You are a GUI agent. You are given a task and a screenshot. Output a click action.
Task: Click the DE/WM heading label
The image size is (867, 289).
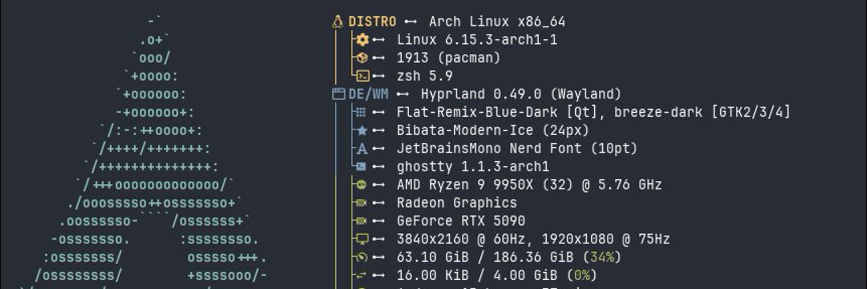click(368, 94)
